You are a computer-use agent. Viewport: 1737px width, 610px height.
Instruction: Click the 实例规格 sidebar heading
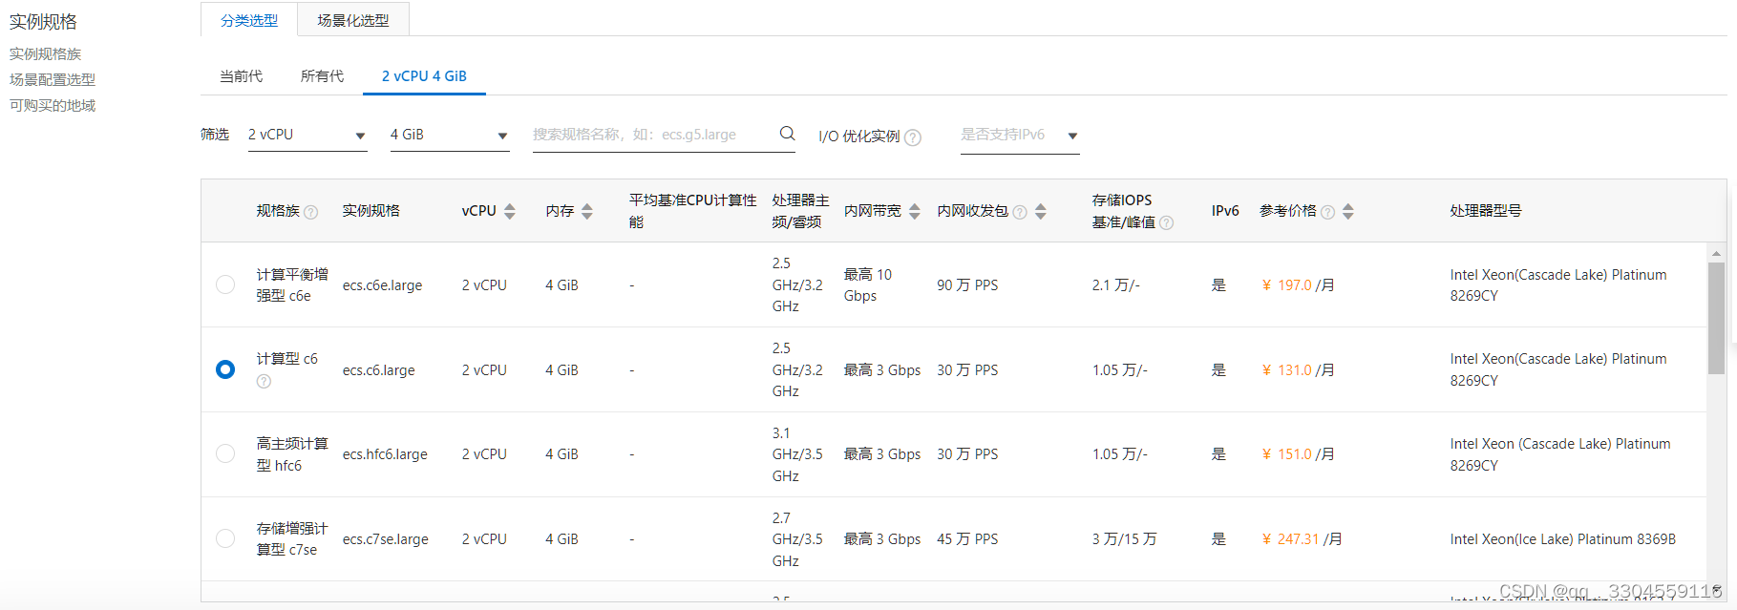43,21
